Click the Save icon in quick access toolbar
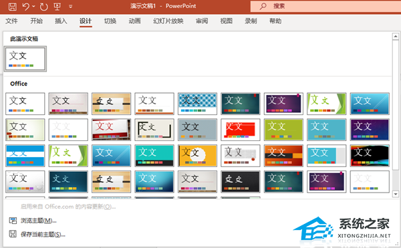 [x=12, y=7]
